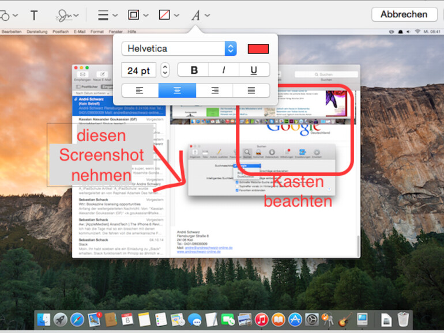Open Finder from the Dock
Viewport: 444px width, 333px height.
click(43, 320)
